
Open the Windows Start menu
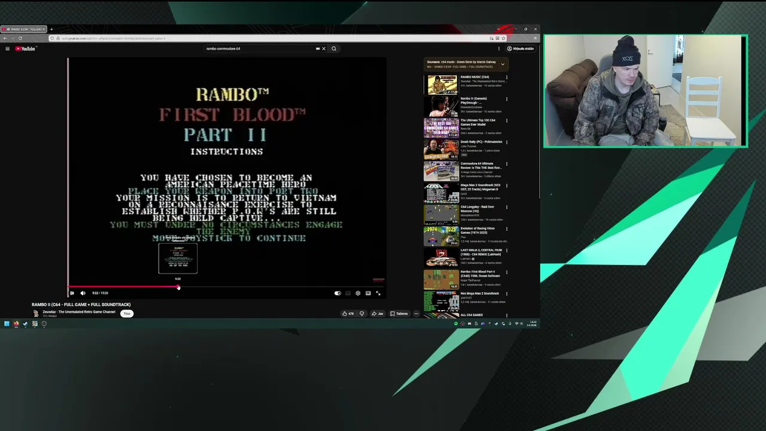[x=7, y=324]
